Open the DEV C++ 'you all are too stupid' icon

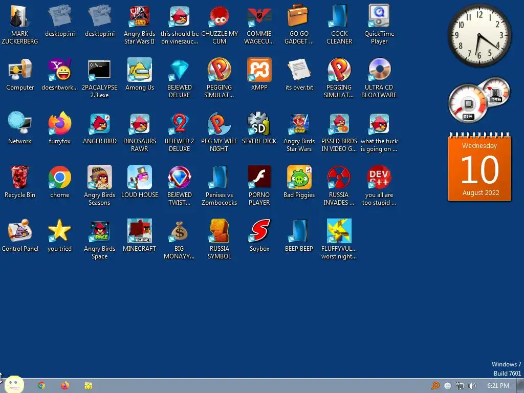(x=379, y=186)
